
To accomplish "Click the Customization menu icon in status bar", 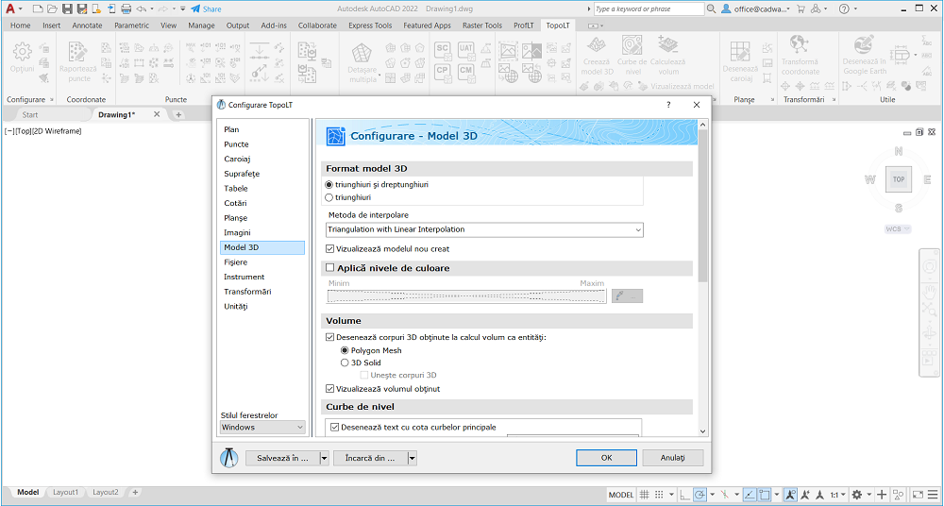I will tap(934, 495).
